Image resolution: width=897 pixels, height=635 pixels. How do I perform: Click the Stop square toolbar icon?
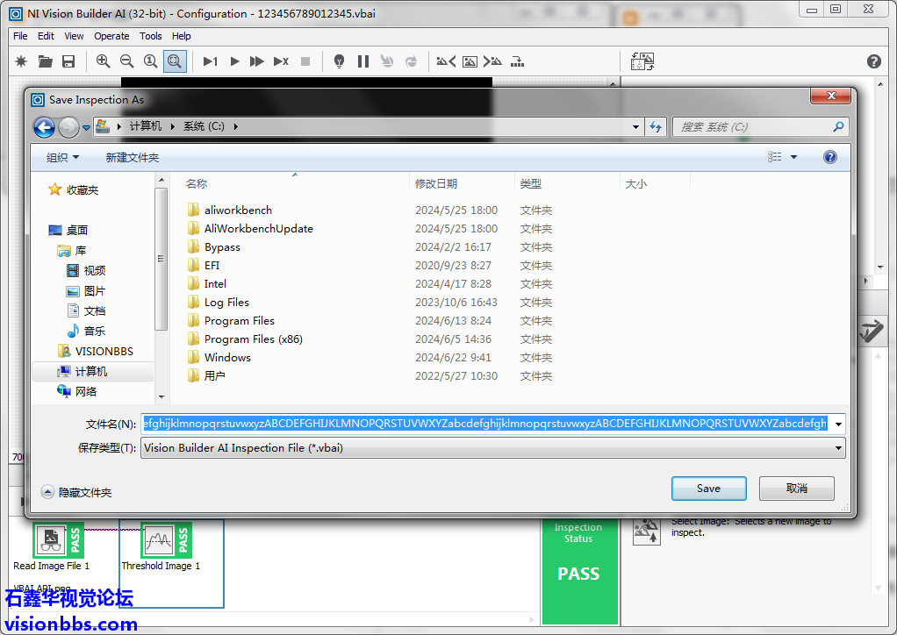coord(305,61)
